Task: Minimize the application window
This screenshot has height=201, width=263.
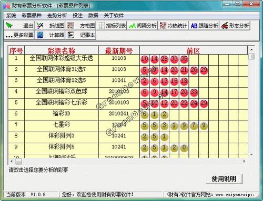Action: [x=228, y=4]
